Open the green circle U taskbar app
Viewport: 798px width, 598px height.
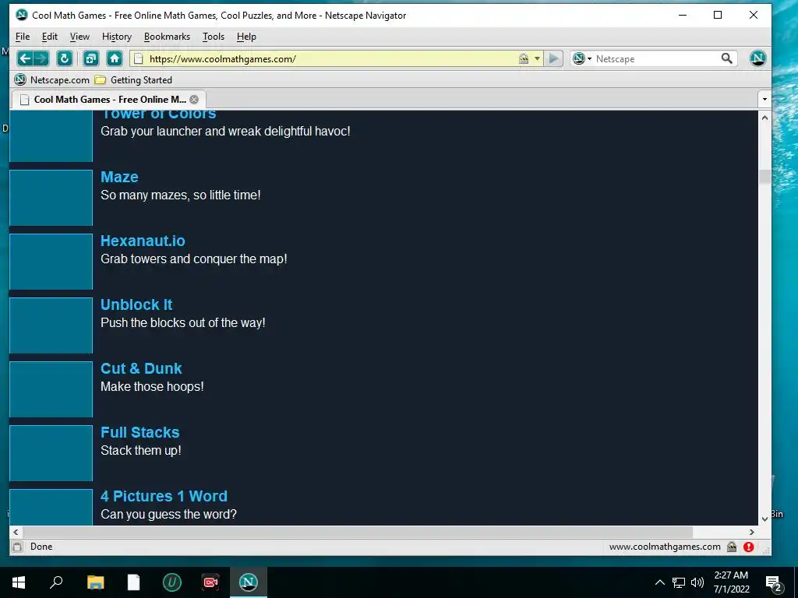(172, 582)
